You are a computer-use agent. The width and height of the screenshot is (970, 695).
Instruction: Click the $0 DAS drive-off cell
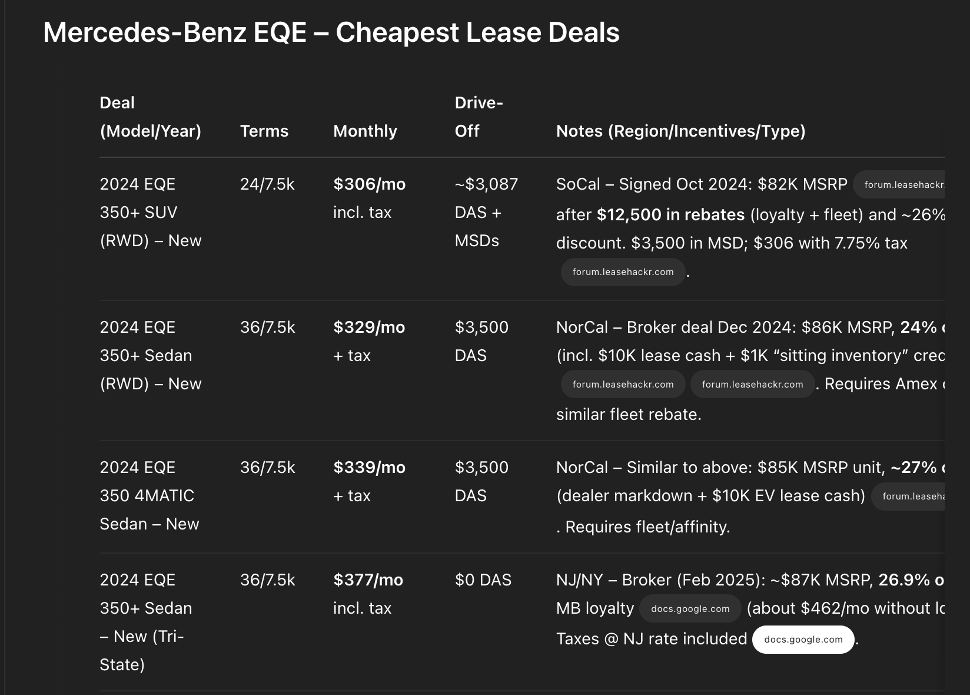pos(483,580)
